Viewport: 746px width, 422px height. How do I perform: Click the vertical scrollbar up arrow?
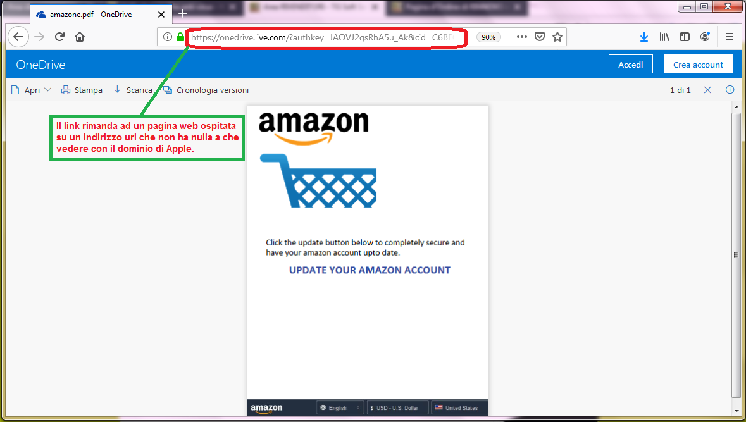click(737, 108)
